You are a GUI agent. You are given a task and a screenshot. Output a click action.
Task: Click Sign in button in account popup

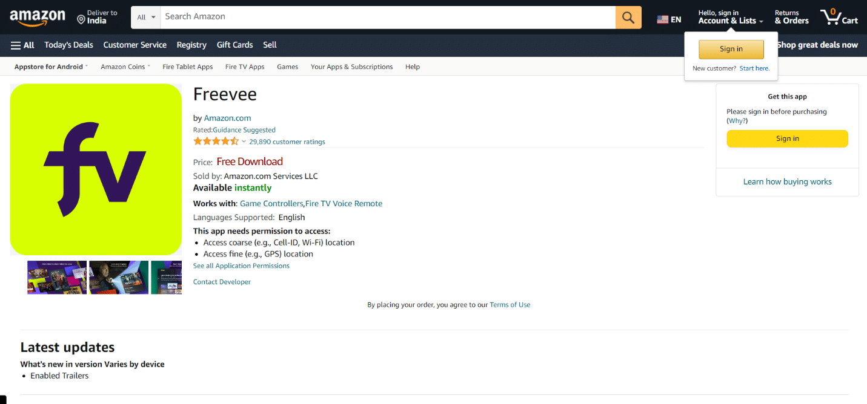pyautogui.click(x=731, y=49)
